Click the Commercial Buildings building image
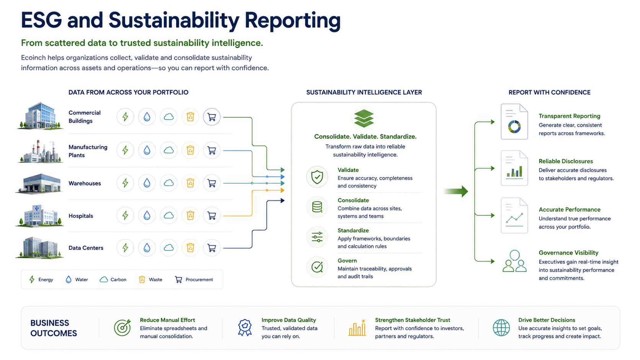This screenshot has height=360, width=640. (40, 116)
